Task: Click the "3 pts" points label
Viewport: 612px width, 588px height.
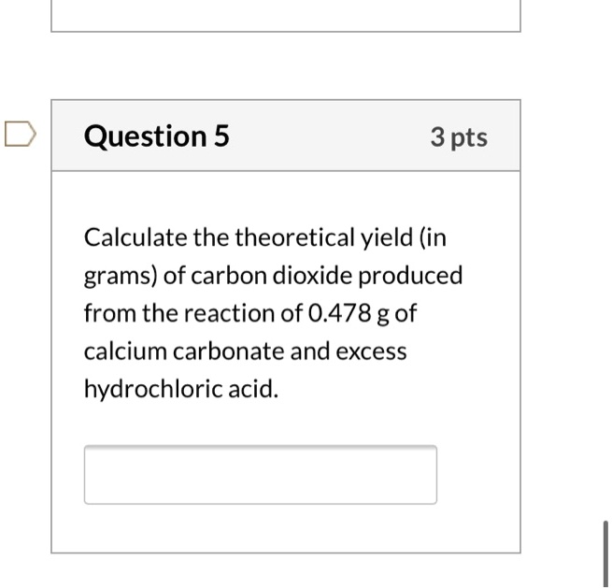Action: [x=459, y=137]
